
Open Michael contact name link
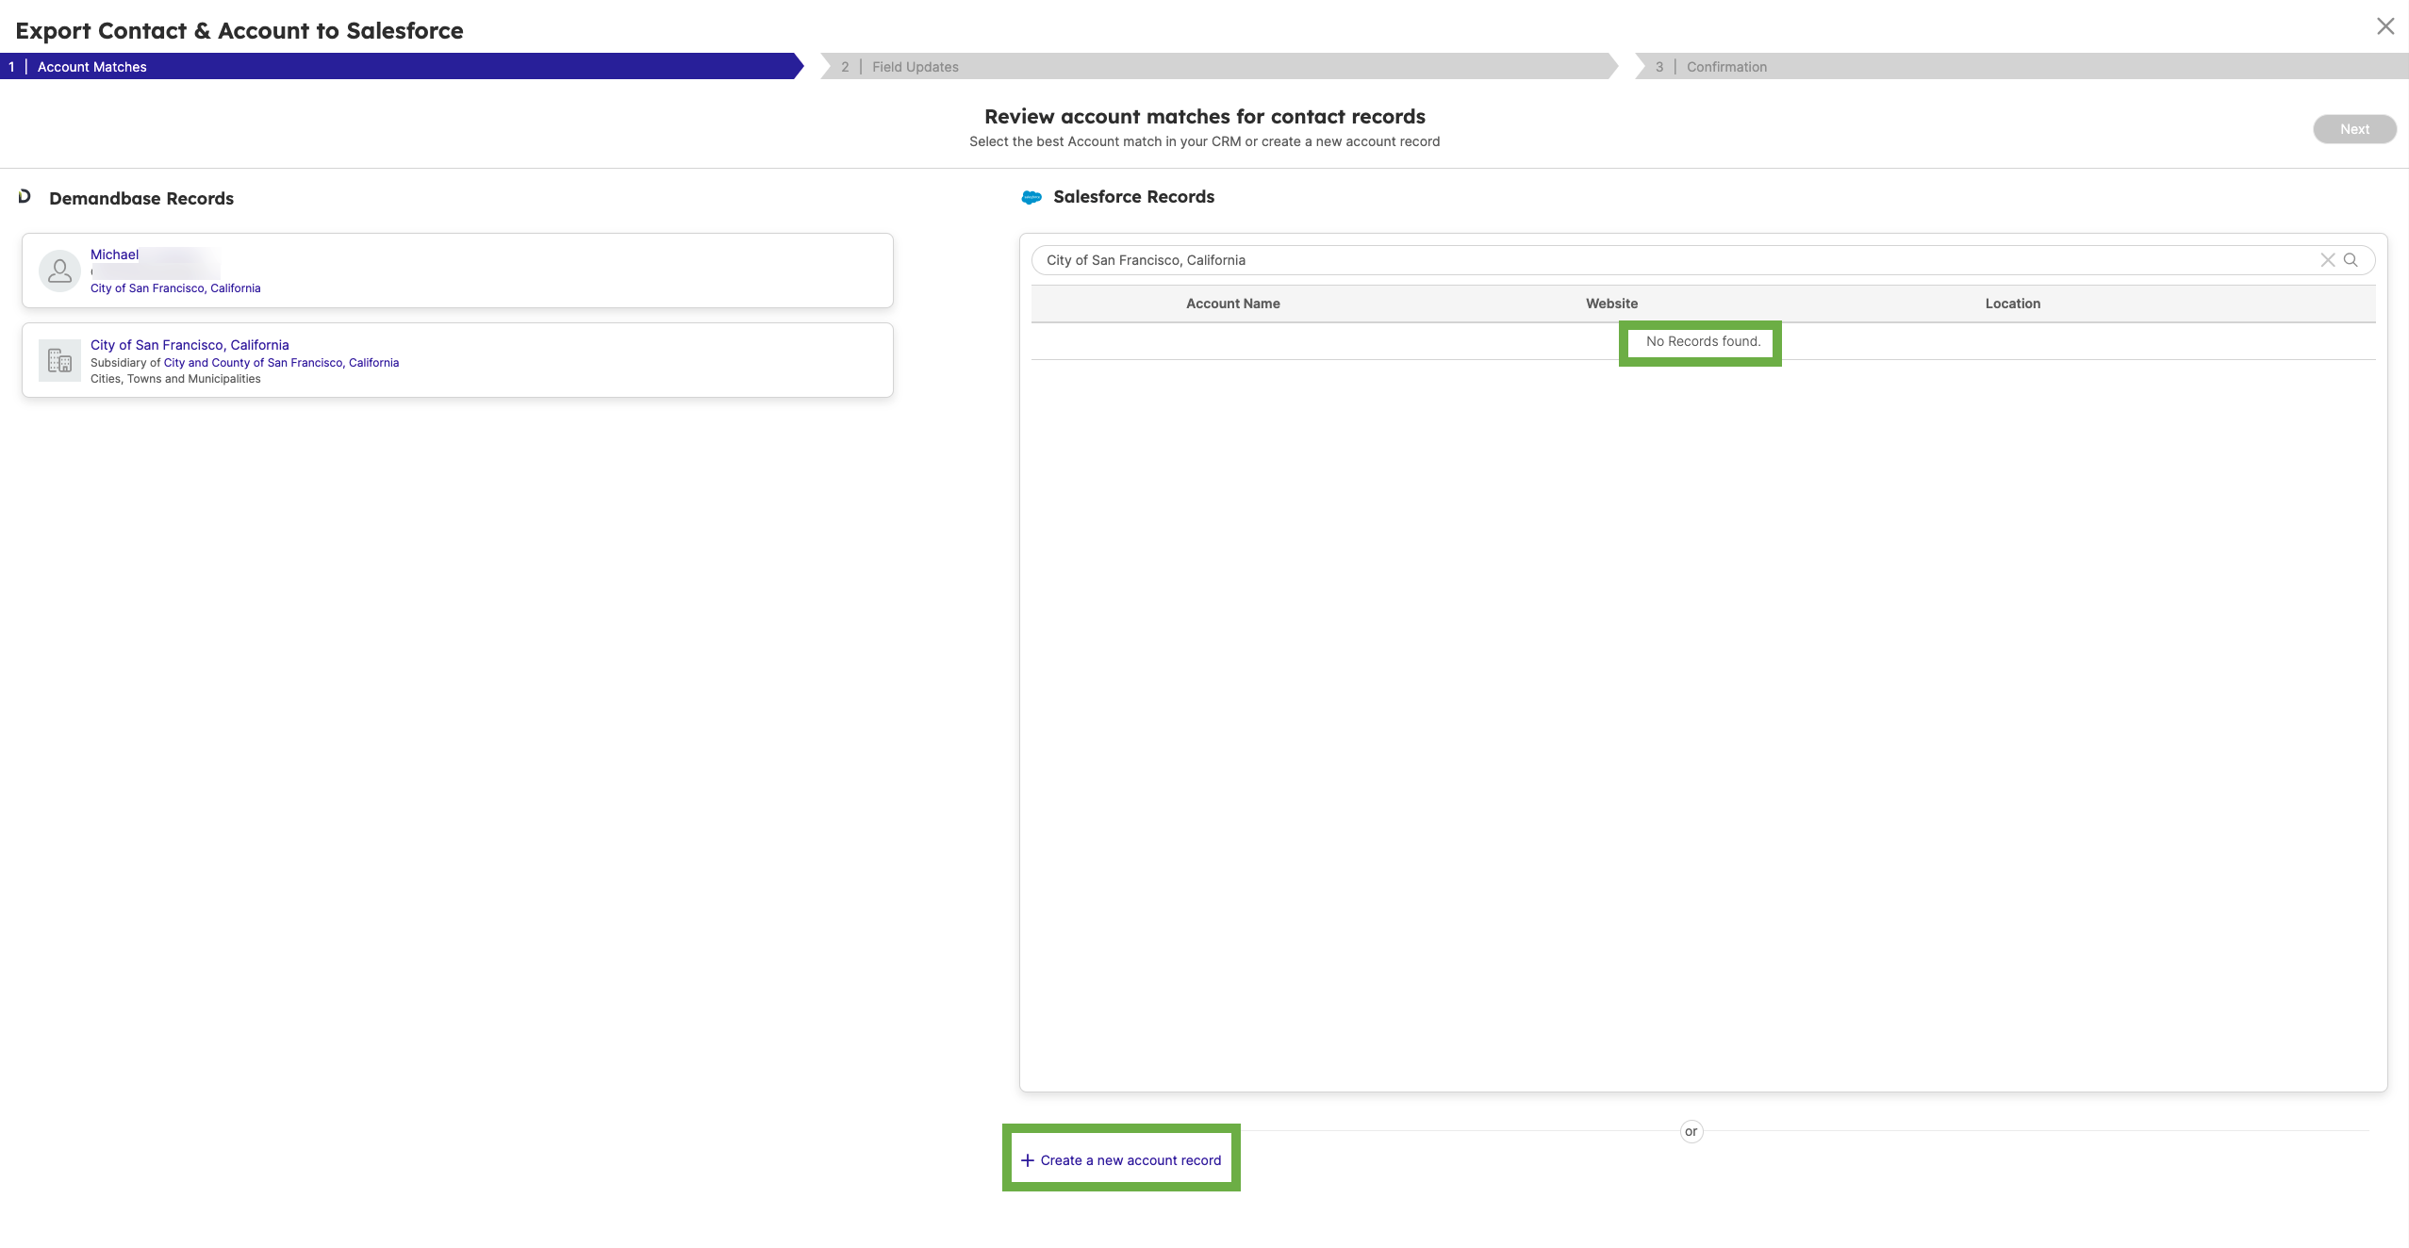[x=114, y=255]
